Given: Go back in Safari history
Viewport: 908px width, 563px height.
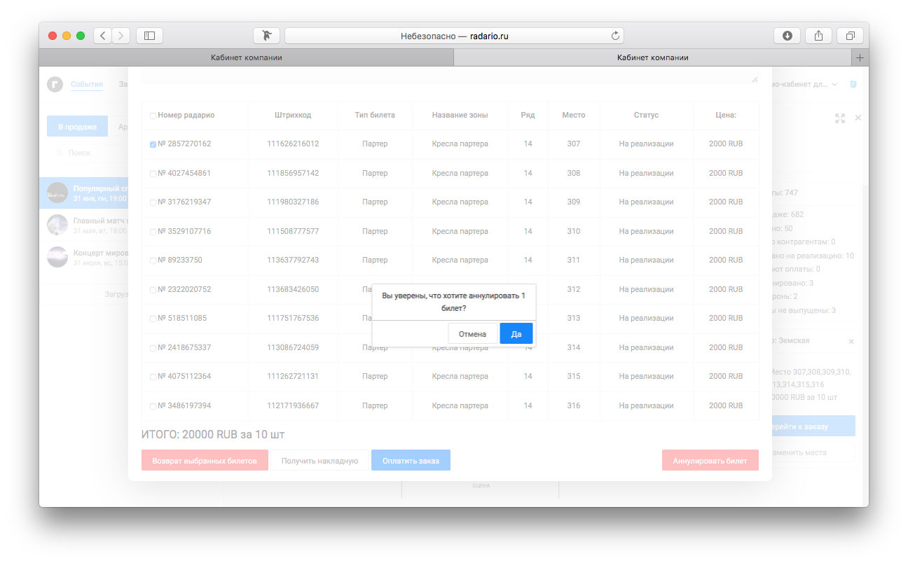Looking at the screenshot, I should tap(102, 36).
